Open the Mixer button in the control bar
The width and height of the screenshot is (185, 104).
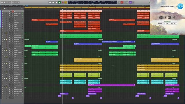[16, 2]
